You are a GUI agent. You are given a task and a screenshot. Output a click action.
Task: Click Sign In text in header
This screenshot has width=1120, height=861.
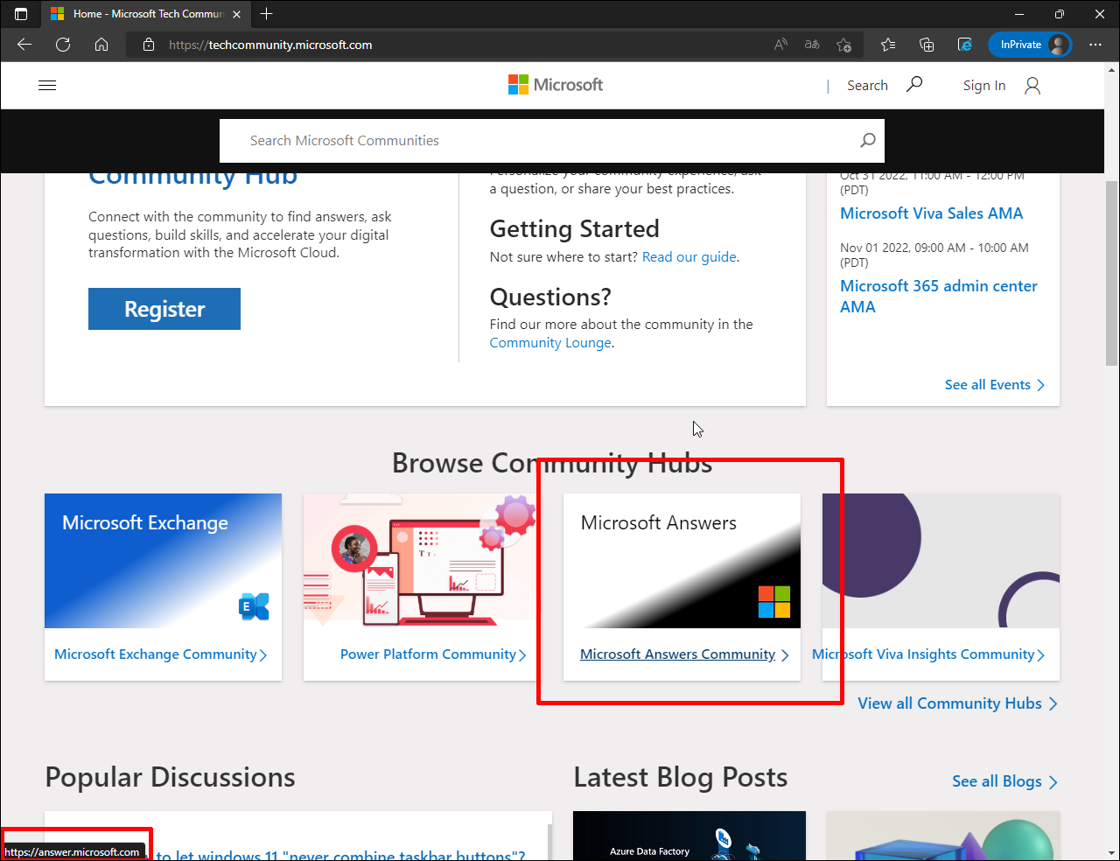pyautogui.click(x=984, y=86)
